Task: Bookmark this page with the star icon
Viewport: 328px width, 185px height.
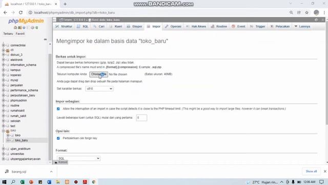Action: 306,12
